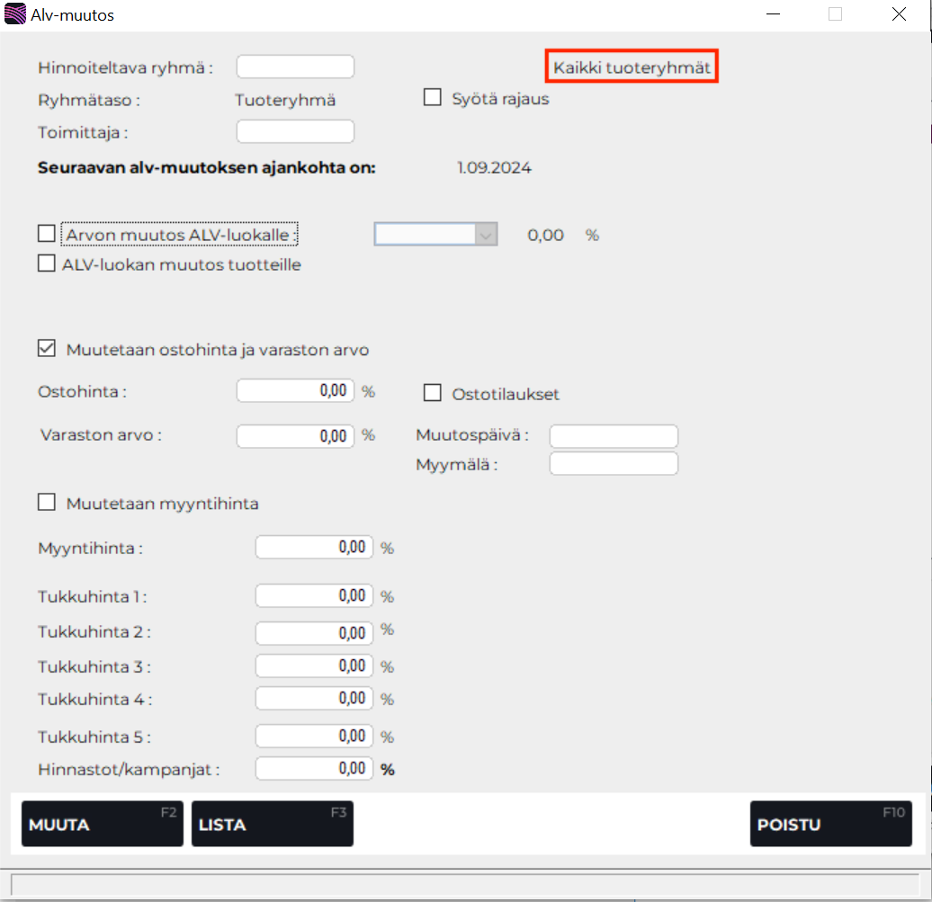
Task: Uncheck Muutetaan ostohinta ja varaston arvo
Action: pyautogui.click(x=46, y=349)
